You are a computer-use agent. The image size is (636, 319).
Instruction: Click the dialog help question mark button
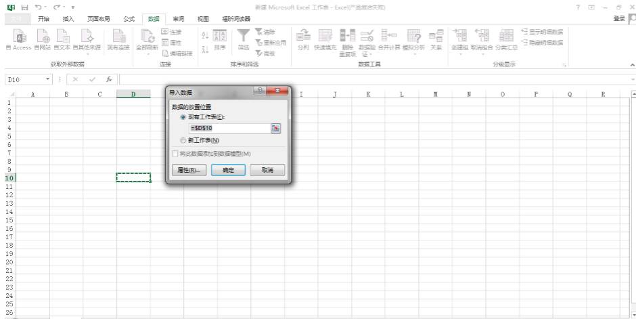pos(260,91)
